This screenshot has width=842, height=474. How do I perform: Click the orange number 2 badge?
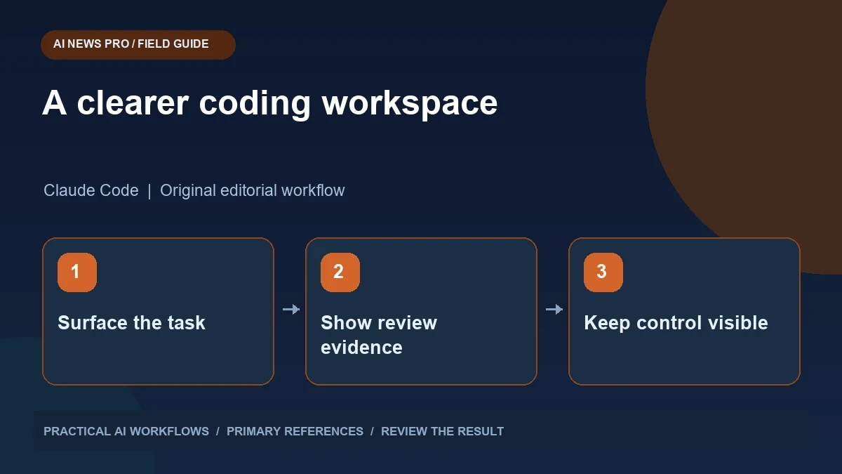pyautogui.click(x=340, y=272)
